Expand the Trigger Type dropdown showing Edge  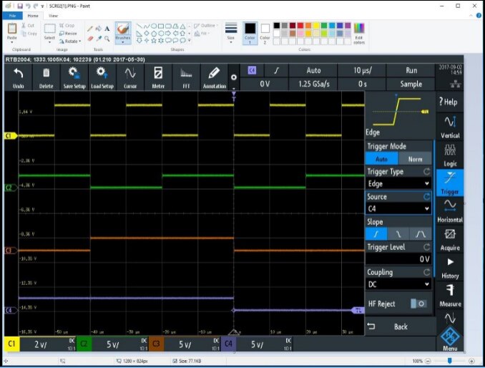pyautogui.click(x=398, y=184)
